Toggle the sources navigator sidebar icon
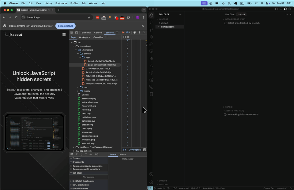Viewport: 294px width, 190px height. 124,37
